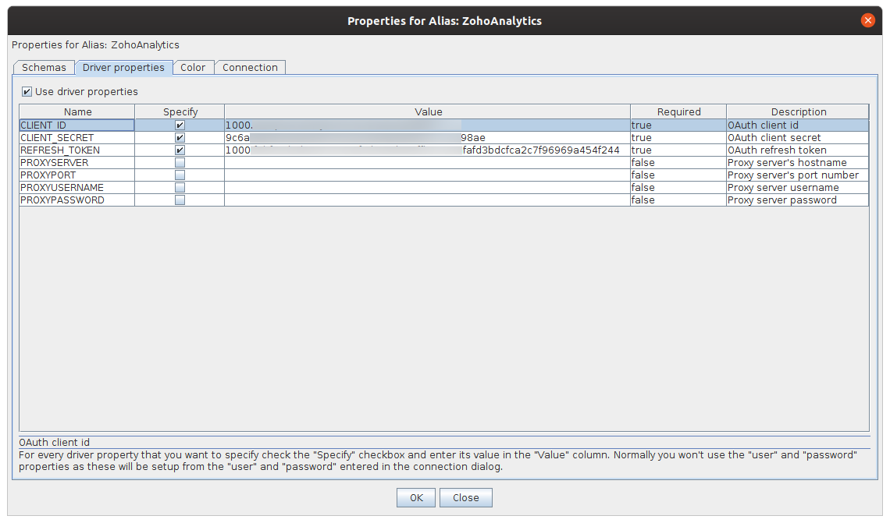
Task: Click the Required 'true' cell for CLIENT_SECRET
Action: [x=678, y=138]
